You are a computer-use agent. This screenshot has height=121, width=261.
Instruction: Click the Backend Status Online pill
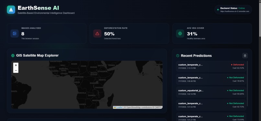click(233, 10)
